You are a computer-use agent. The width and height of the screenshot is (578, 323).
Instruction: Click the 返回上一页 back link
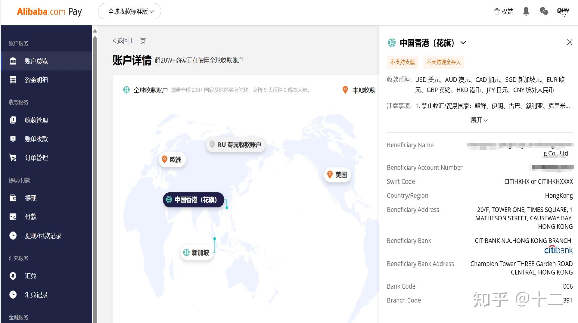pos(129,41)
